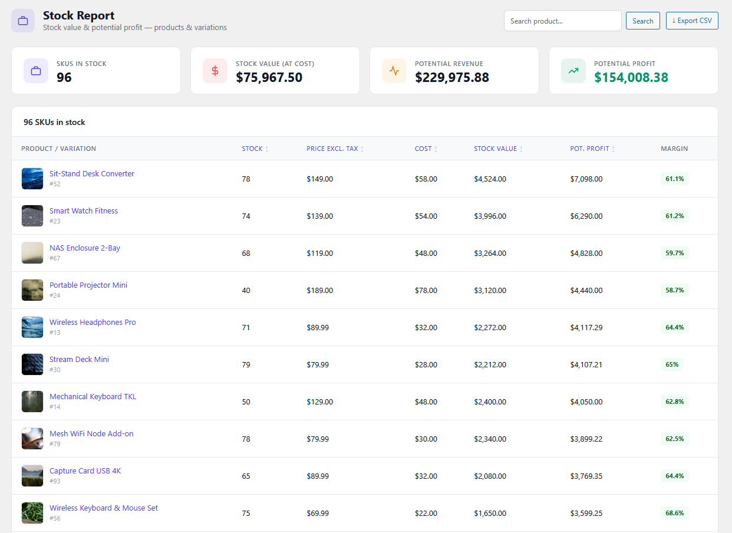Click the 61.1% margin badge
The height and width of the screenshot is (533, 732).
point(674,179)
